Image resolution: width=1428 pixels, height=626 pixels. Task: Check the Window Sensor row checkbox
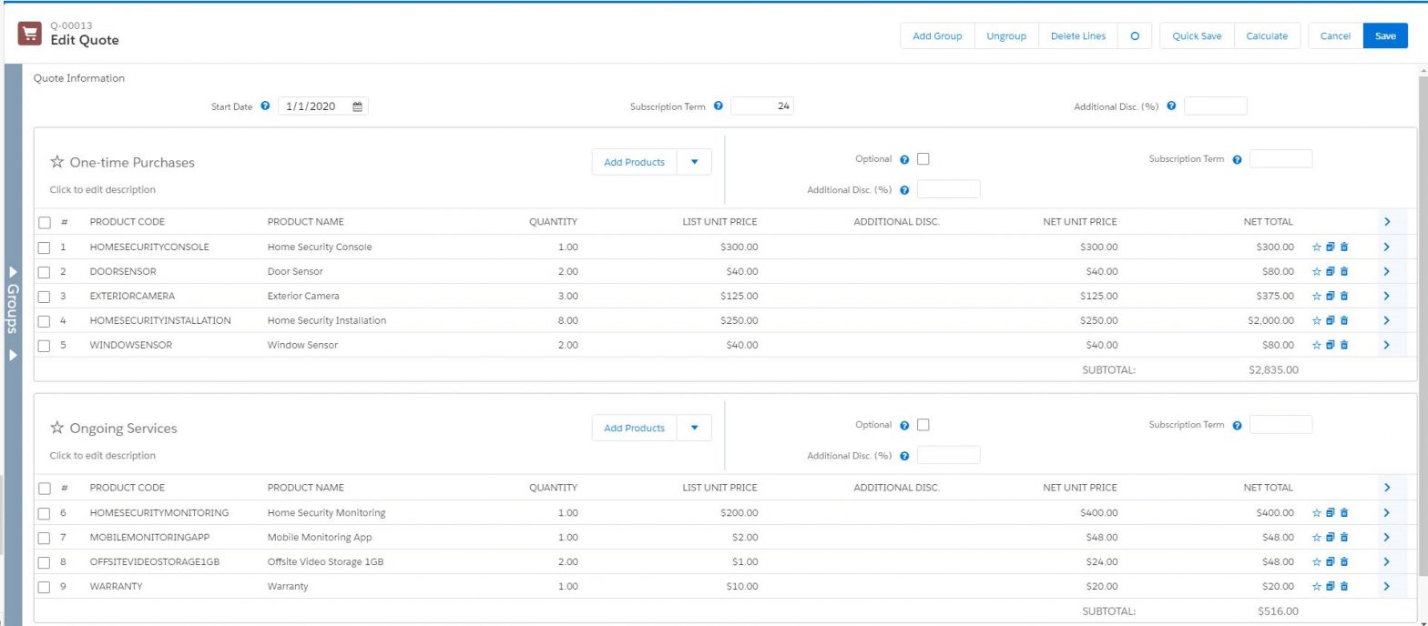click(x=45, y=346)
